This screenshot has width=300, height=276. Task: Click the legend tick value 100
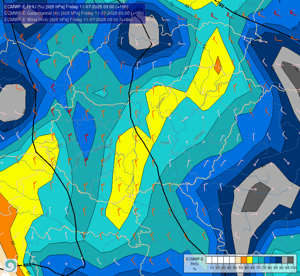294,268
